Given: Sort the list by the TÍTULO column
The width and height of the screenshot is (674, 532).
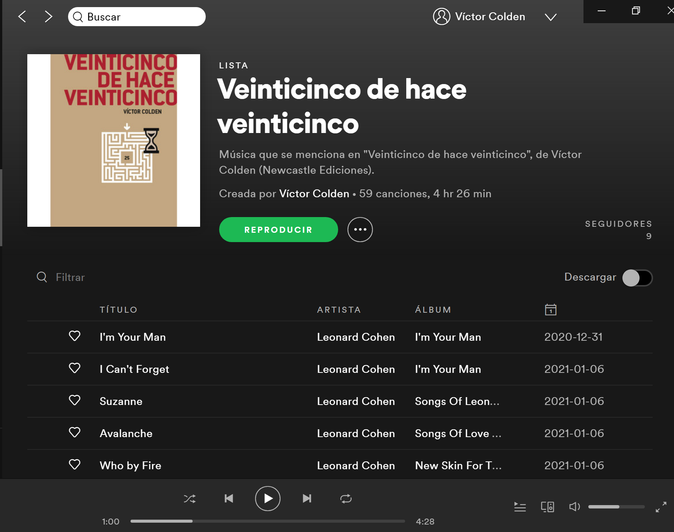Looking at the screenshot, I should pos(118,310).
